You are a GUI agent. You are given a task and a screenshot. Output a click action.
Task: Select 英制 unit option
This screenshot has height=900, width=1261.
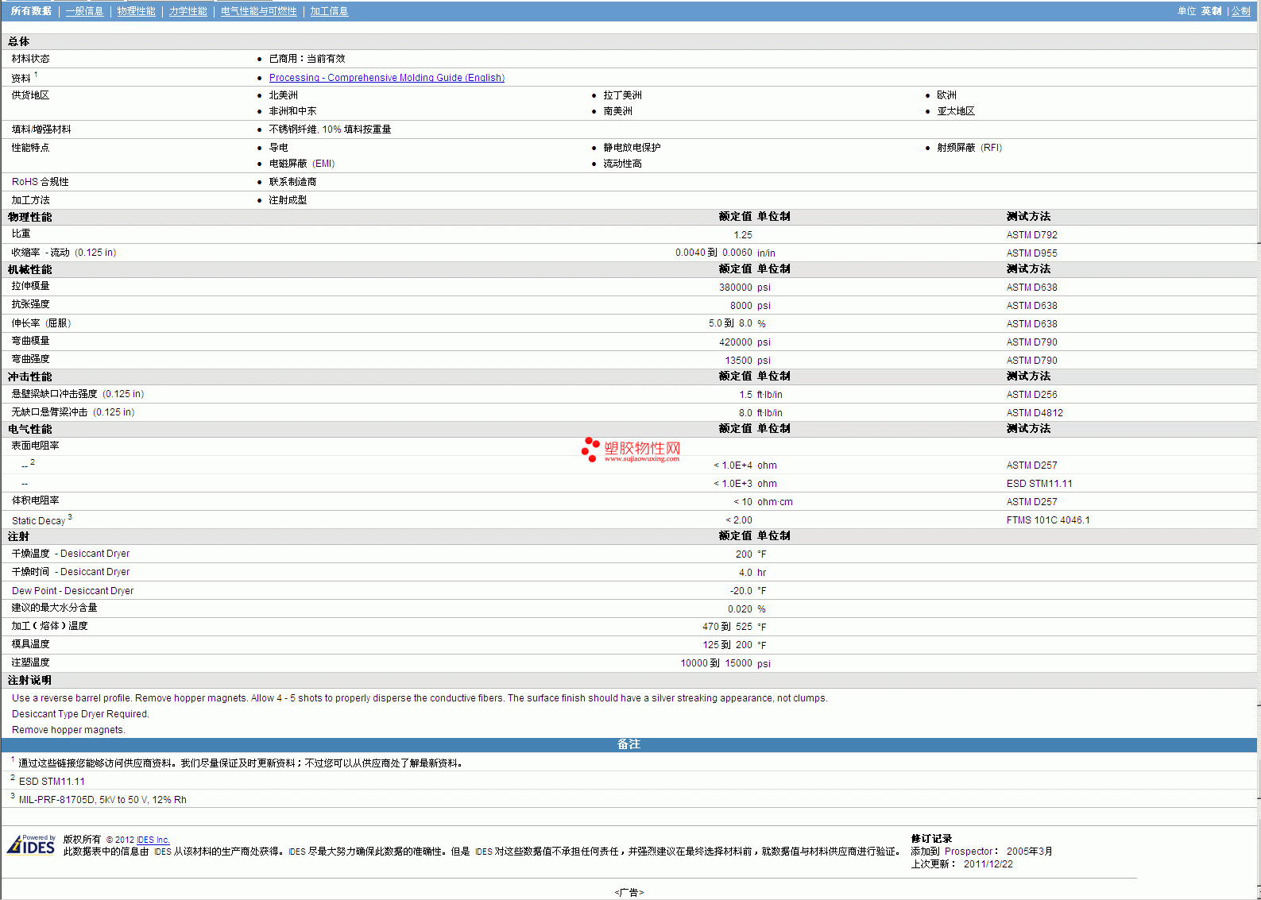point(1211,11)
